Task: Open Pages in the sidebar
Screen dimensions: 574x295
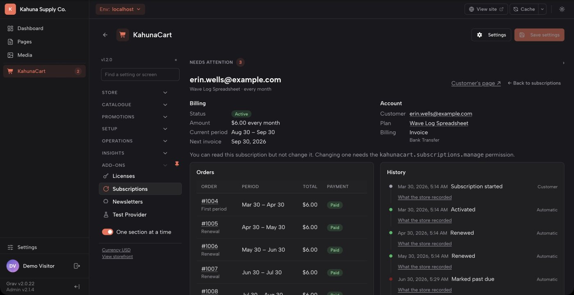Action: [x=44, y=42]
